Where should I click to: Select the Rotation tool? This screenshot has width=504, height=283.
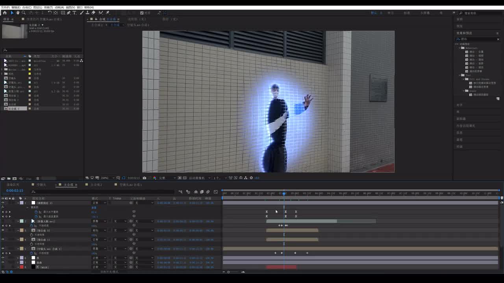click(50, 13)
